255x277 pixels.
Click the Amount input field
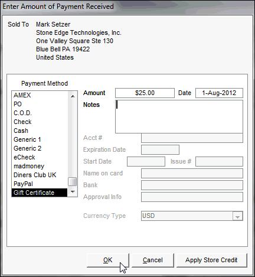click(x=145, y=93)
